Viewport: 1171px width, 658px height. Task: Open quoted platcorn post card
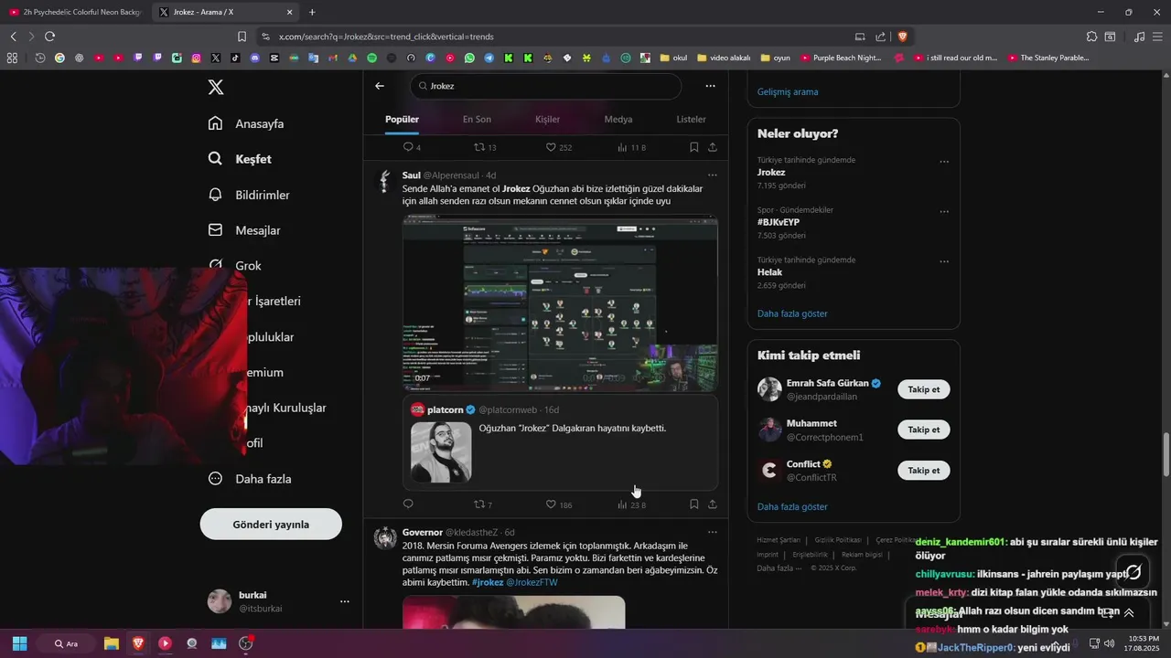tap(560, 442)
